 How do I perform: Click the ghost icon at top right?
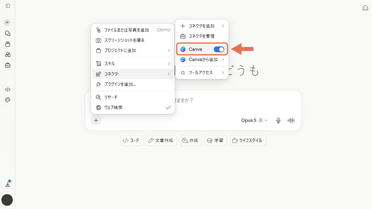click(365, 8)
